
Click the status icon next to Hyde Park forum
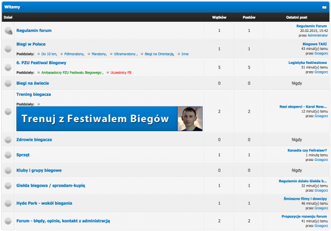pyautogui.click(x=8, y=203)
